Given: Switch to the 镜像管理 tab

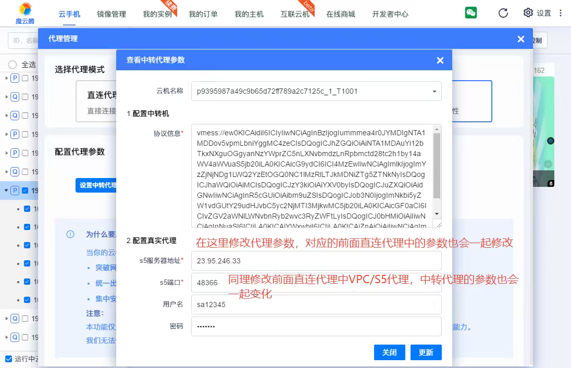Looking at the screenshot, I should [x=111, y=14].
